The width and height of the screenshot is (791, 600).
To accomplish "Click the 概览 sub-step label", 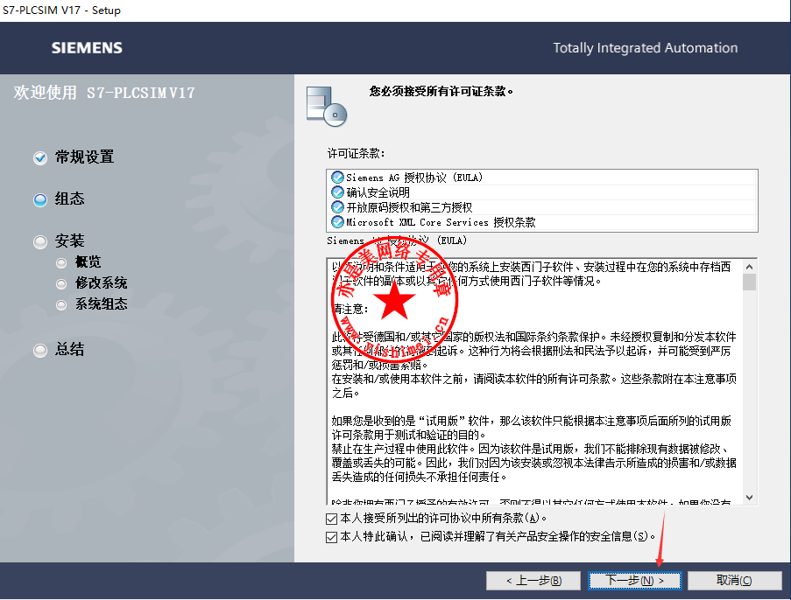I will click(x=88, y=262).
